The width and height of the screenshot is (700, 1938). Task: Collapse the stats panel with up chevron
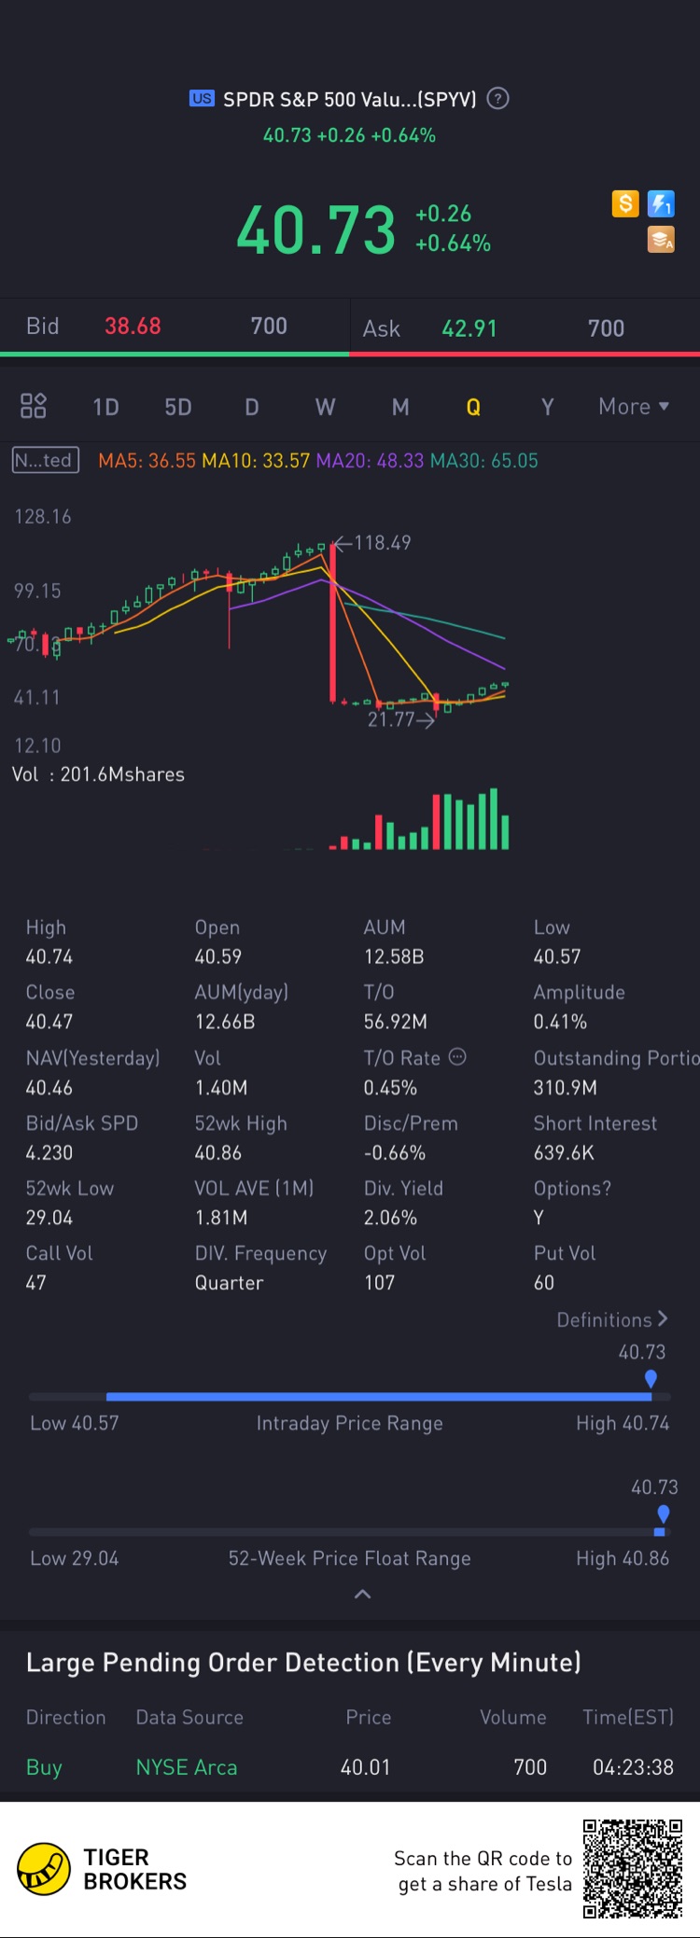363,1595
